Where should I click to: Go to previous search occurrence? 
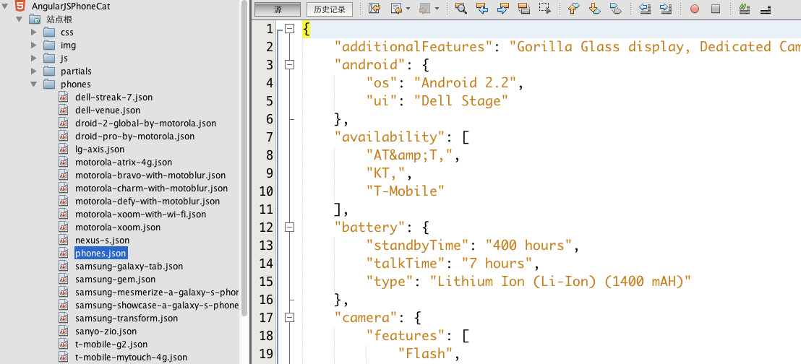481,9
